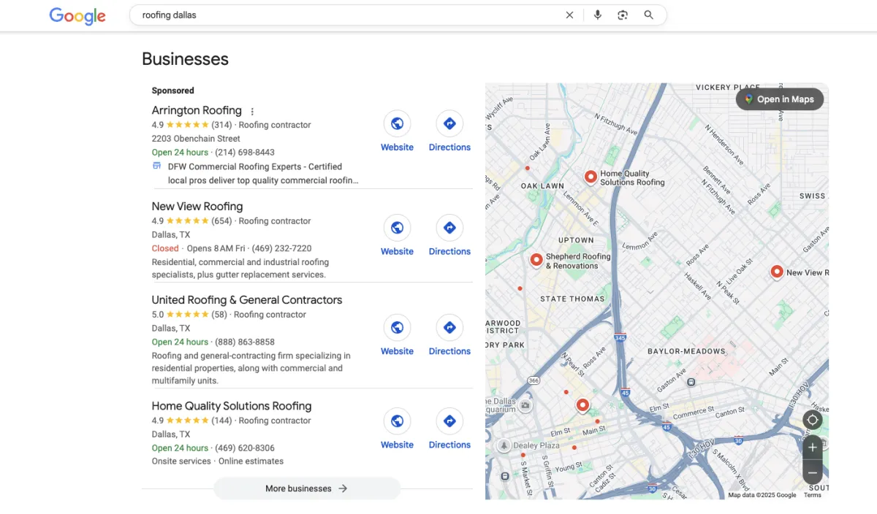Open Home Quality Solutions website globe icon
Viewport: 877px width, 514px height.
pos(397,421)
